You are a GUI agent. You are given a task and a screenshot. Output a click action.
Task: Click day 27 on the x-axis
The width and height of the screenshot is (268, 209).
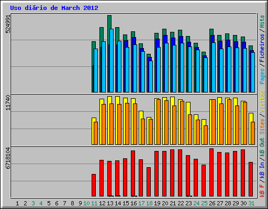(x=220, y=203)
